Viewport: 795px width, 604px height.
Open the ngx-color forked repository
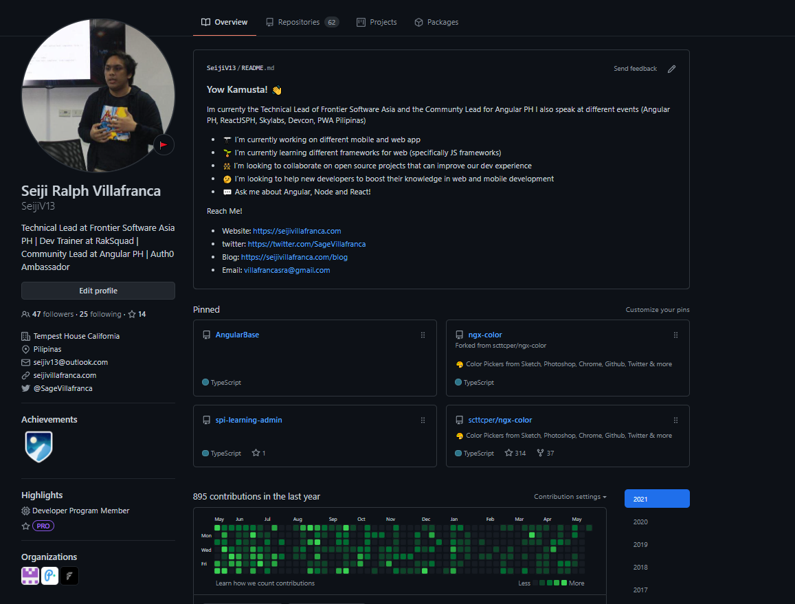pos(484,335)
